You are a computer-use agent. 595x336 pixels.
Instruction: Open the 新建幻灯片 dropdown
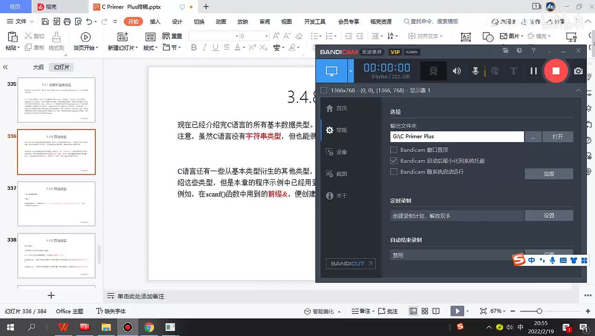coord(123,48)
